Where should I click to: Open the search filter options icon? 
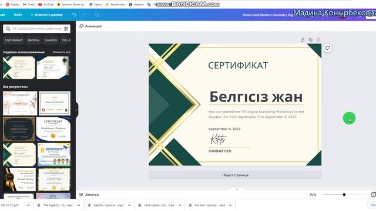[x=66, y=29]
